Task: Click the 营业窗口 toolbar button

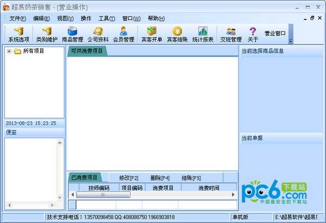Action: [275, 33]
